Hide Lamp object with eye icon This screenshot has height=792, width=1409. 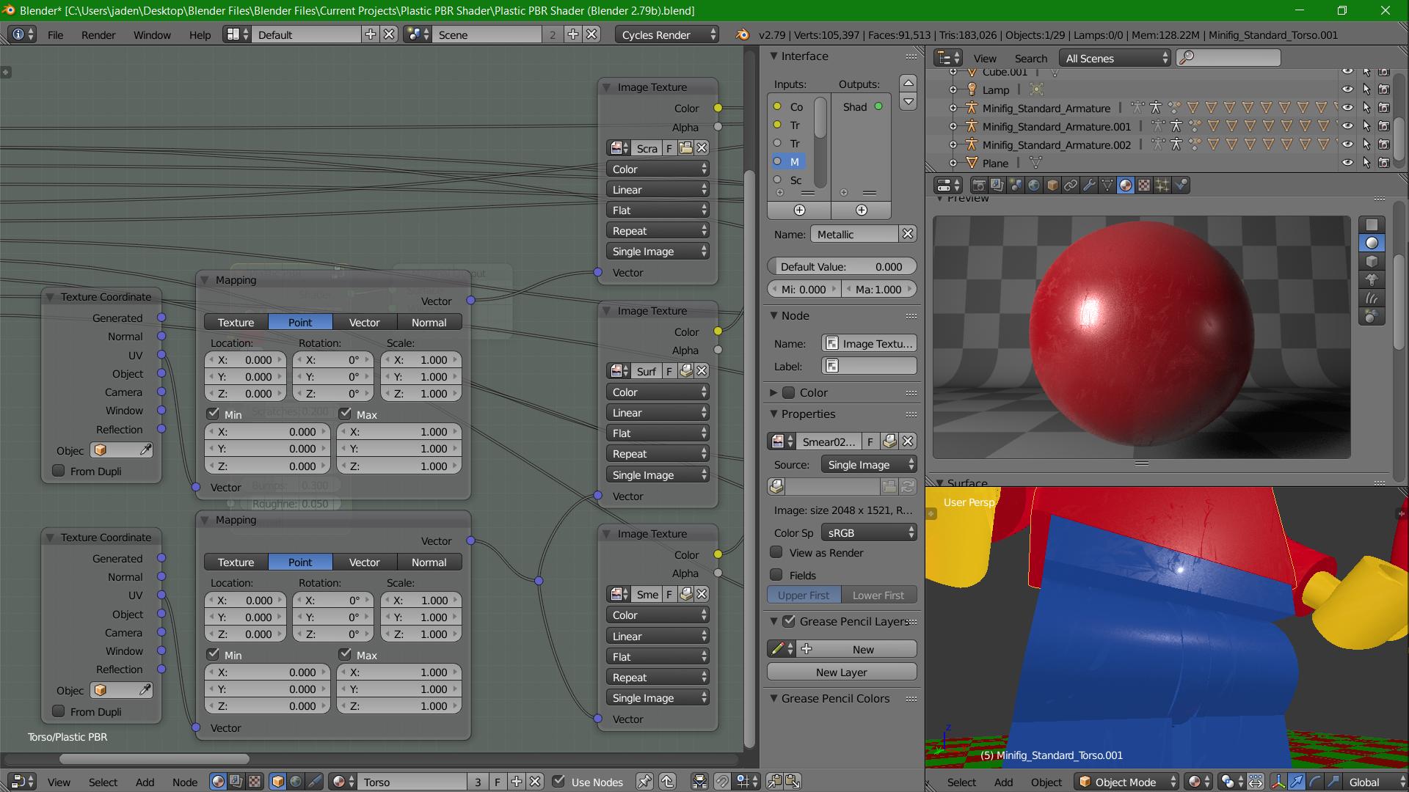[x=1347, y=89]
